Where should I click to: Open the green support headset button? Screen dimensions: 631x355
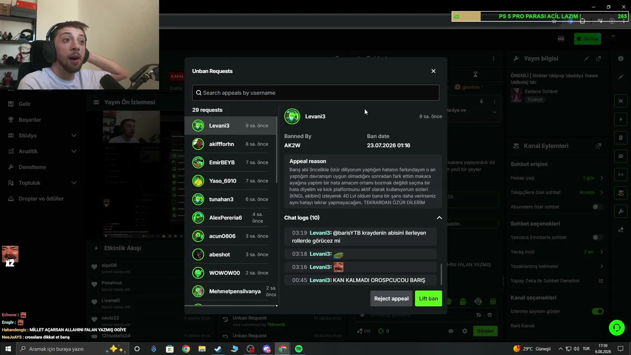616,327
